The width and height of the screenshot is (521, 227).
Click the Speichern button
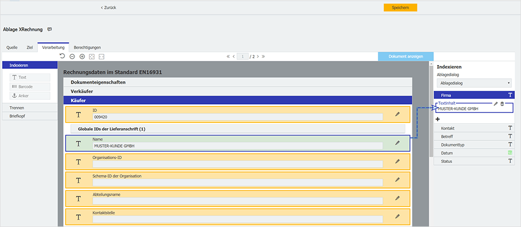point(400,7)
